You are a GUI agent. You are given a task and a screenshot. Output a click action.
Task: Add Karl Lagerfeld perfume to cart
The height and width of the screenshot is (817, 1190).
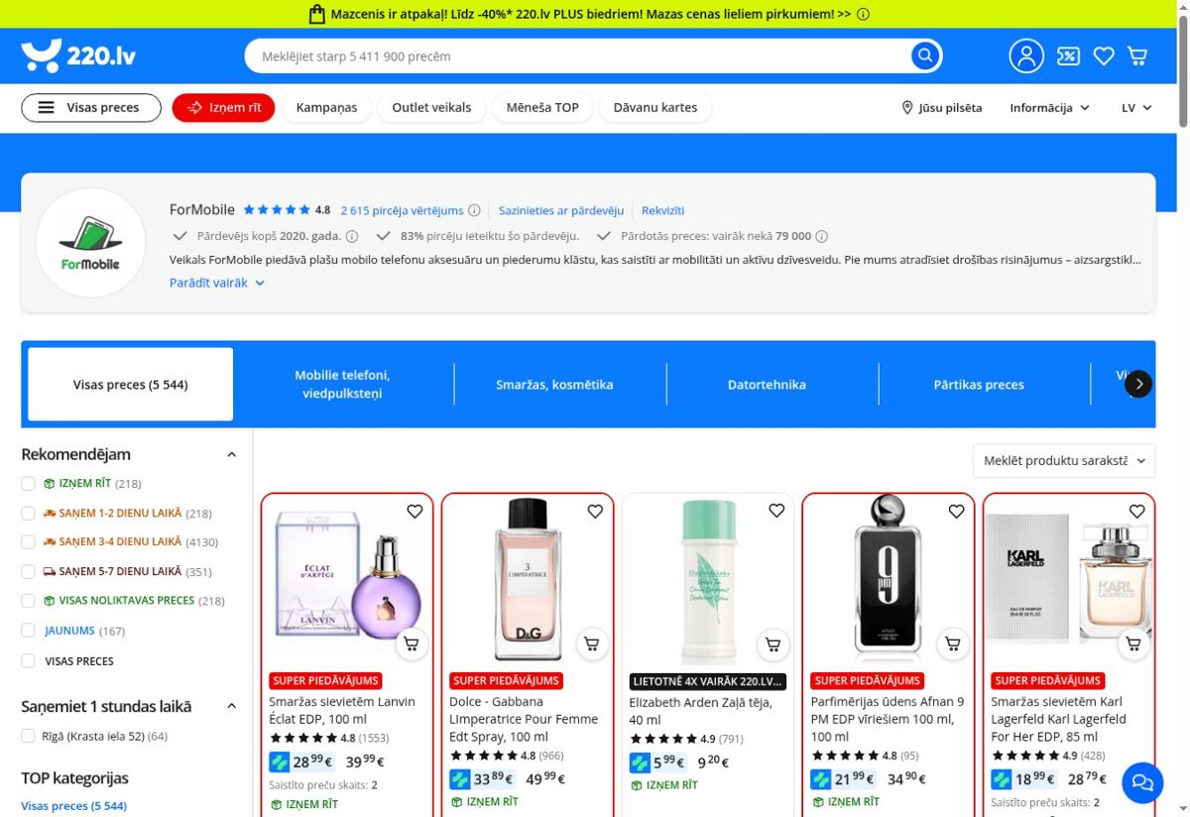click(1133, 644)
